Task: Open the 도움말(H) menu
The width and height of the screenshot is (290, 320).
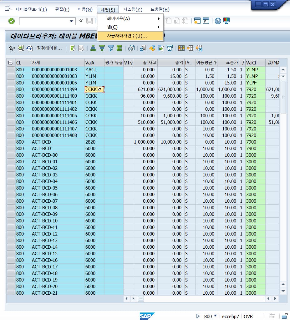Action: click(x=160, y=10)
